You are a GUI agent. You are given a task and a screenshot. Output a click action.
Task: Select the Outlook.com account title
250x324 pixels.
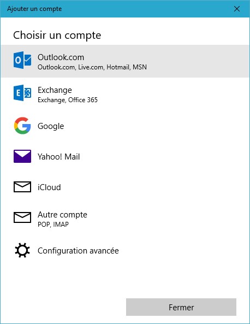(61, 57)
